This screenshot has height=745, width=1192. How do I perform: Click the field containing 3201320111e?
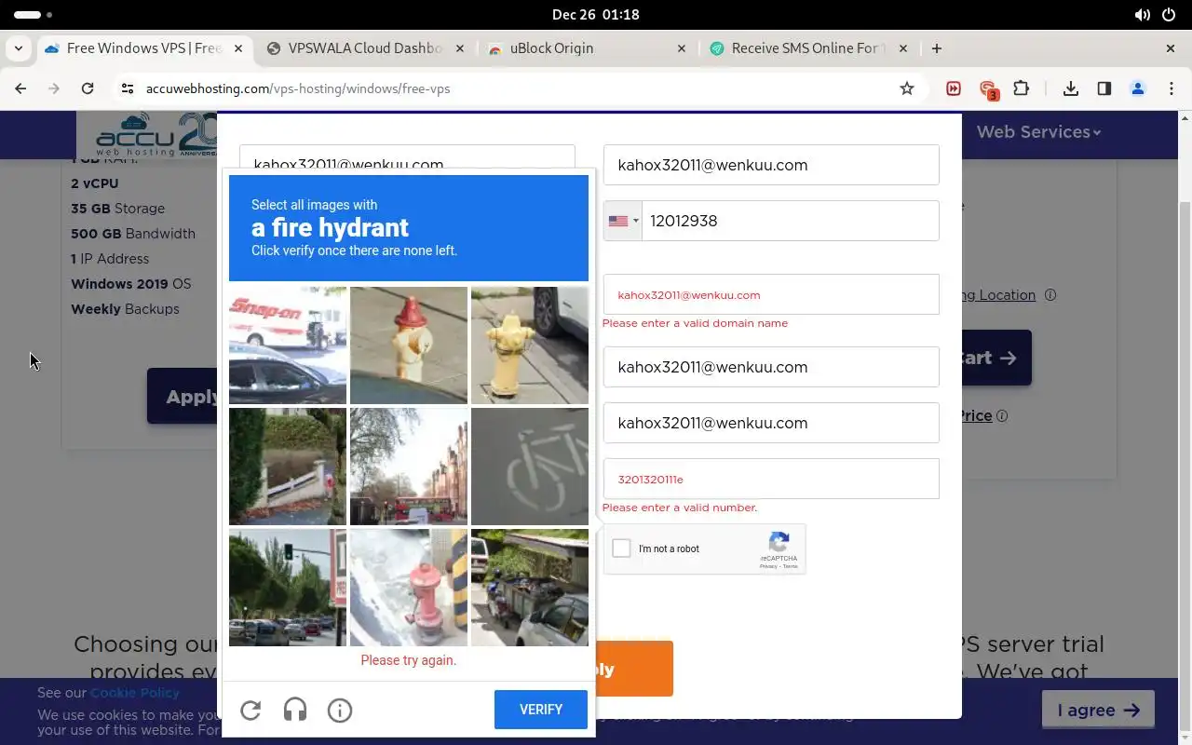point(771,479)
